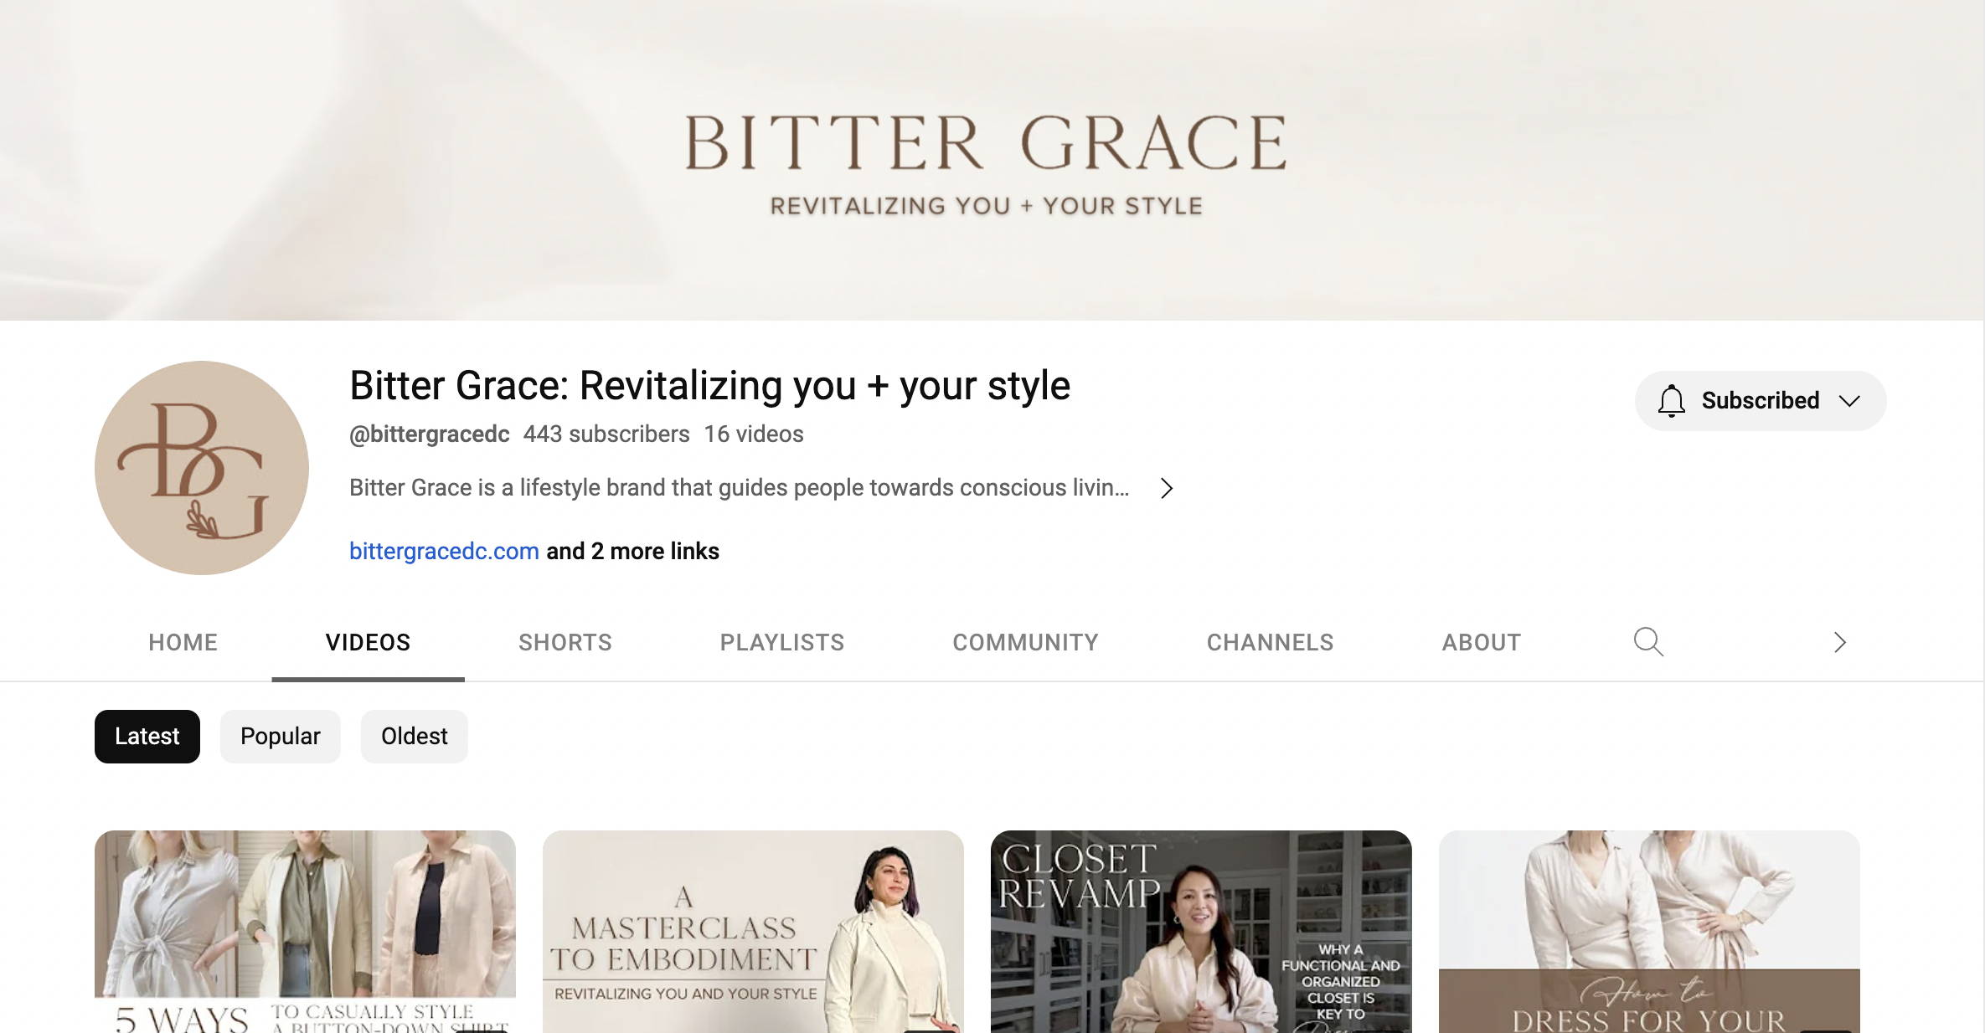
Task: Switch to the Channels tab
Action: tap(1270, 642)
